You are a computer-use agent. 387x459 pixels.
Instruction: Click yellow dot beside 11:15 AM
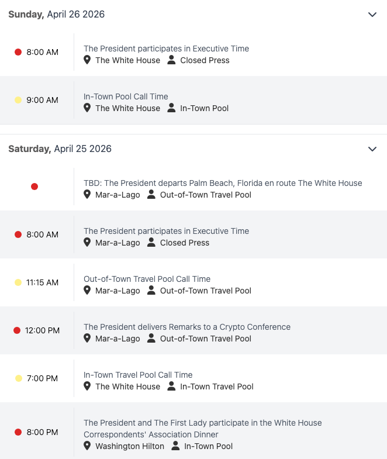(x=18, y=282)
